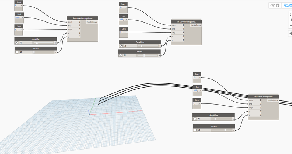Select the Phase node title above value 20

point(36,48)
